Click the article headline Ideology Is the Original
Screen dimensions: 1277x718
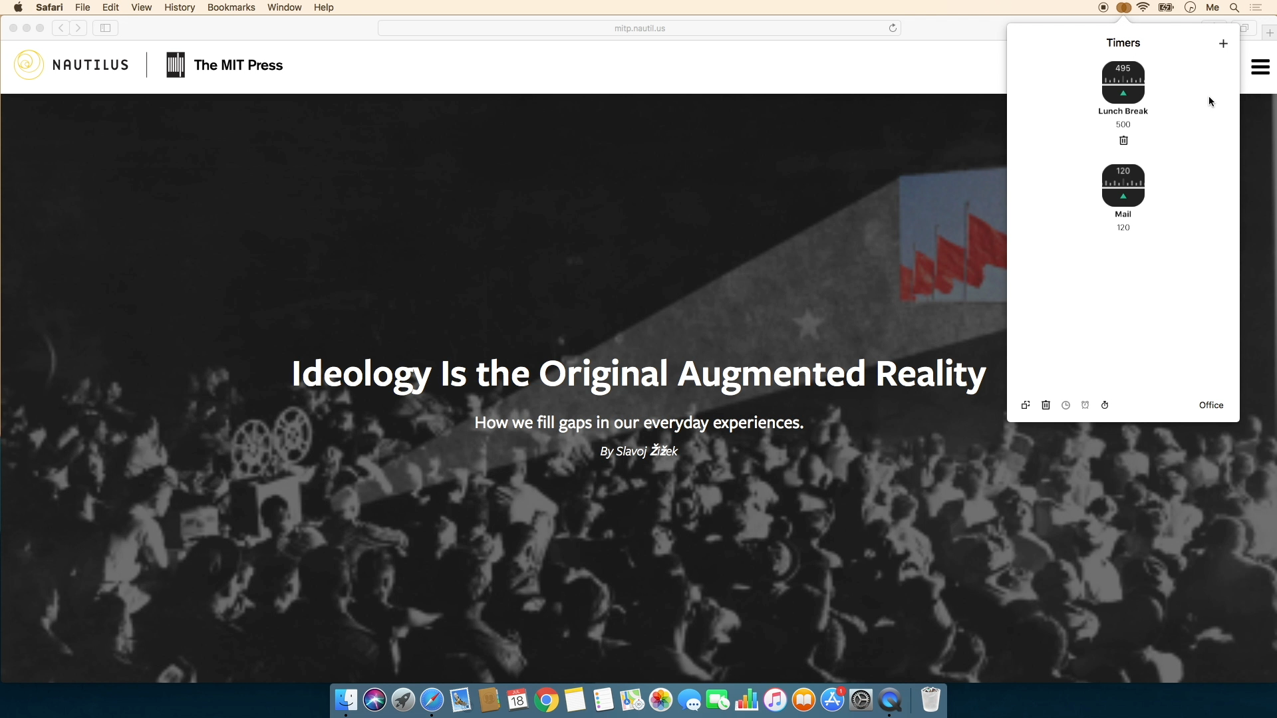click(x=638, y=373)
